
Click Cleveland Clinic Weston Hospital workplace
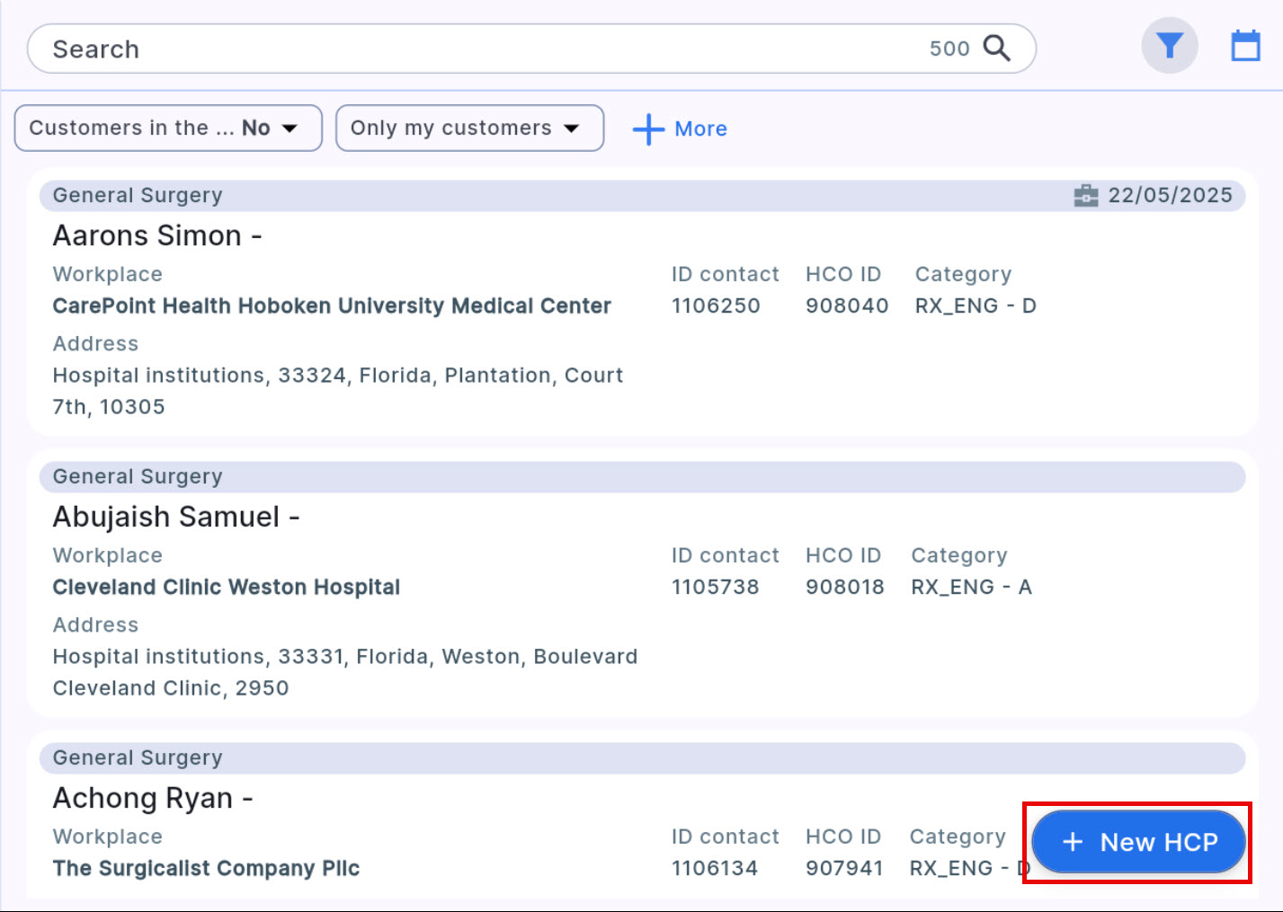226,587
